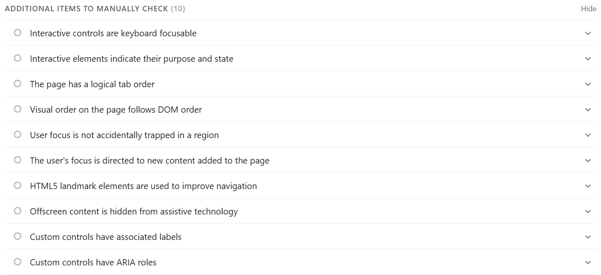Click the status circle beside 'User focus is not accidentally trapped in a region'
The height and width of the screenshot is (275, 601).
pyautogui.click(x=17, y=134)
